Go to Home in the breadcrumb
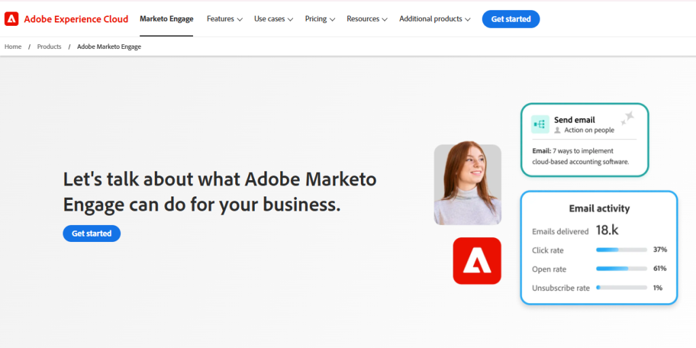 (x=13, y=47)
